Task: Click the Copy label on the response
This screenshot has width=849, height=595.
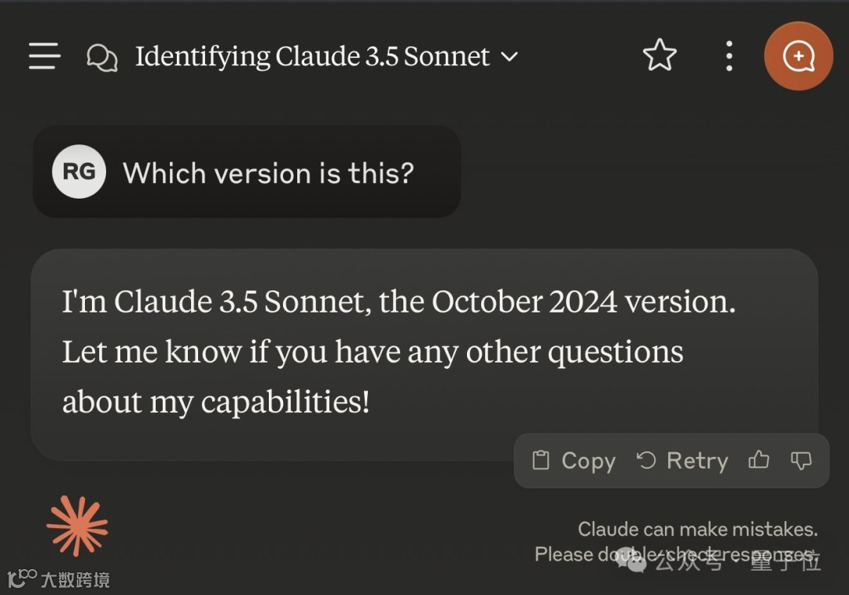Action: 588,461
